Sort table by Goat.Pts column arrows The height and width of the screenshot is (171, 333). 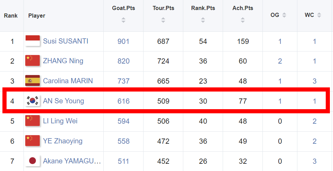click(x=123, y=20)
